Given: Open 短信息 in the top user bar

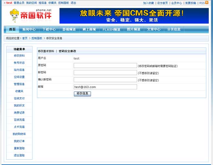Looking at the screenshot, I should (43, 3).
